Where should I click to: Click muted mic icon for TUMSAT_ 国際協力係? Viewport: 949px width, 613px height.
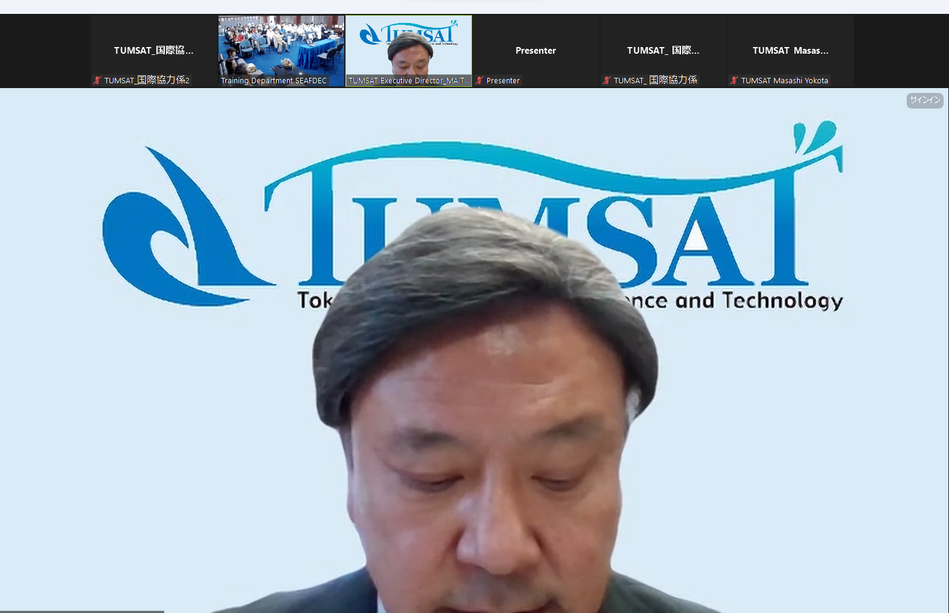click(x=607, y=80)
